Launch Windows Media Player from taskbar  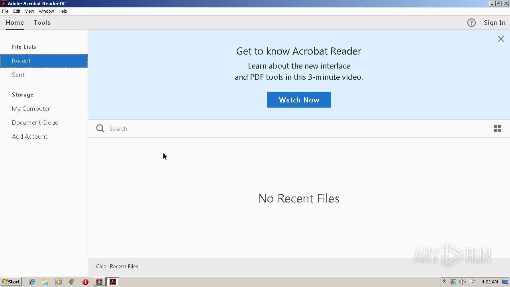(x=59, y=282)
